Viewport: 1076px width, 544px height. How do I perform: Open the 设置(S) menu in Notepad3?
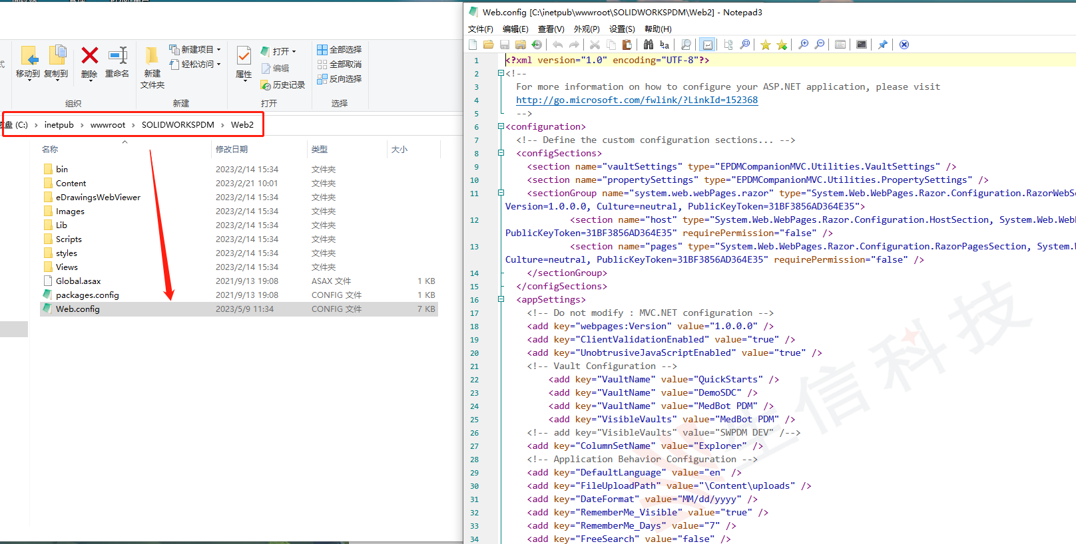pyautogui.click(x=622, y=29)
